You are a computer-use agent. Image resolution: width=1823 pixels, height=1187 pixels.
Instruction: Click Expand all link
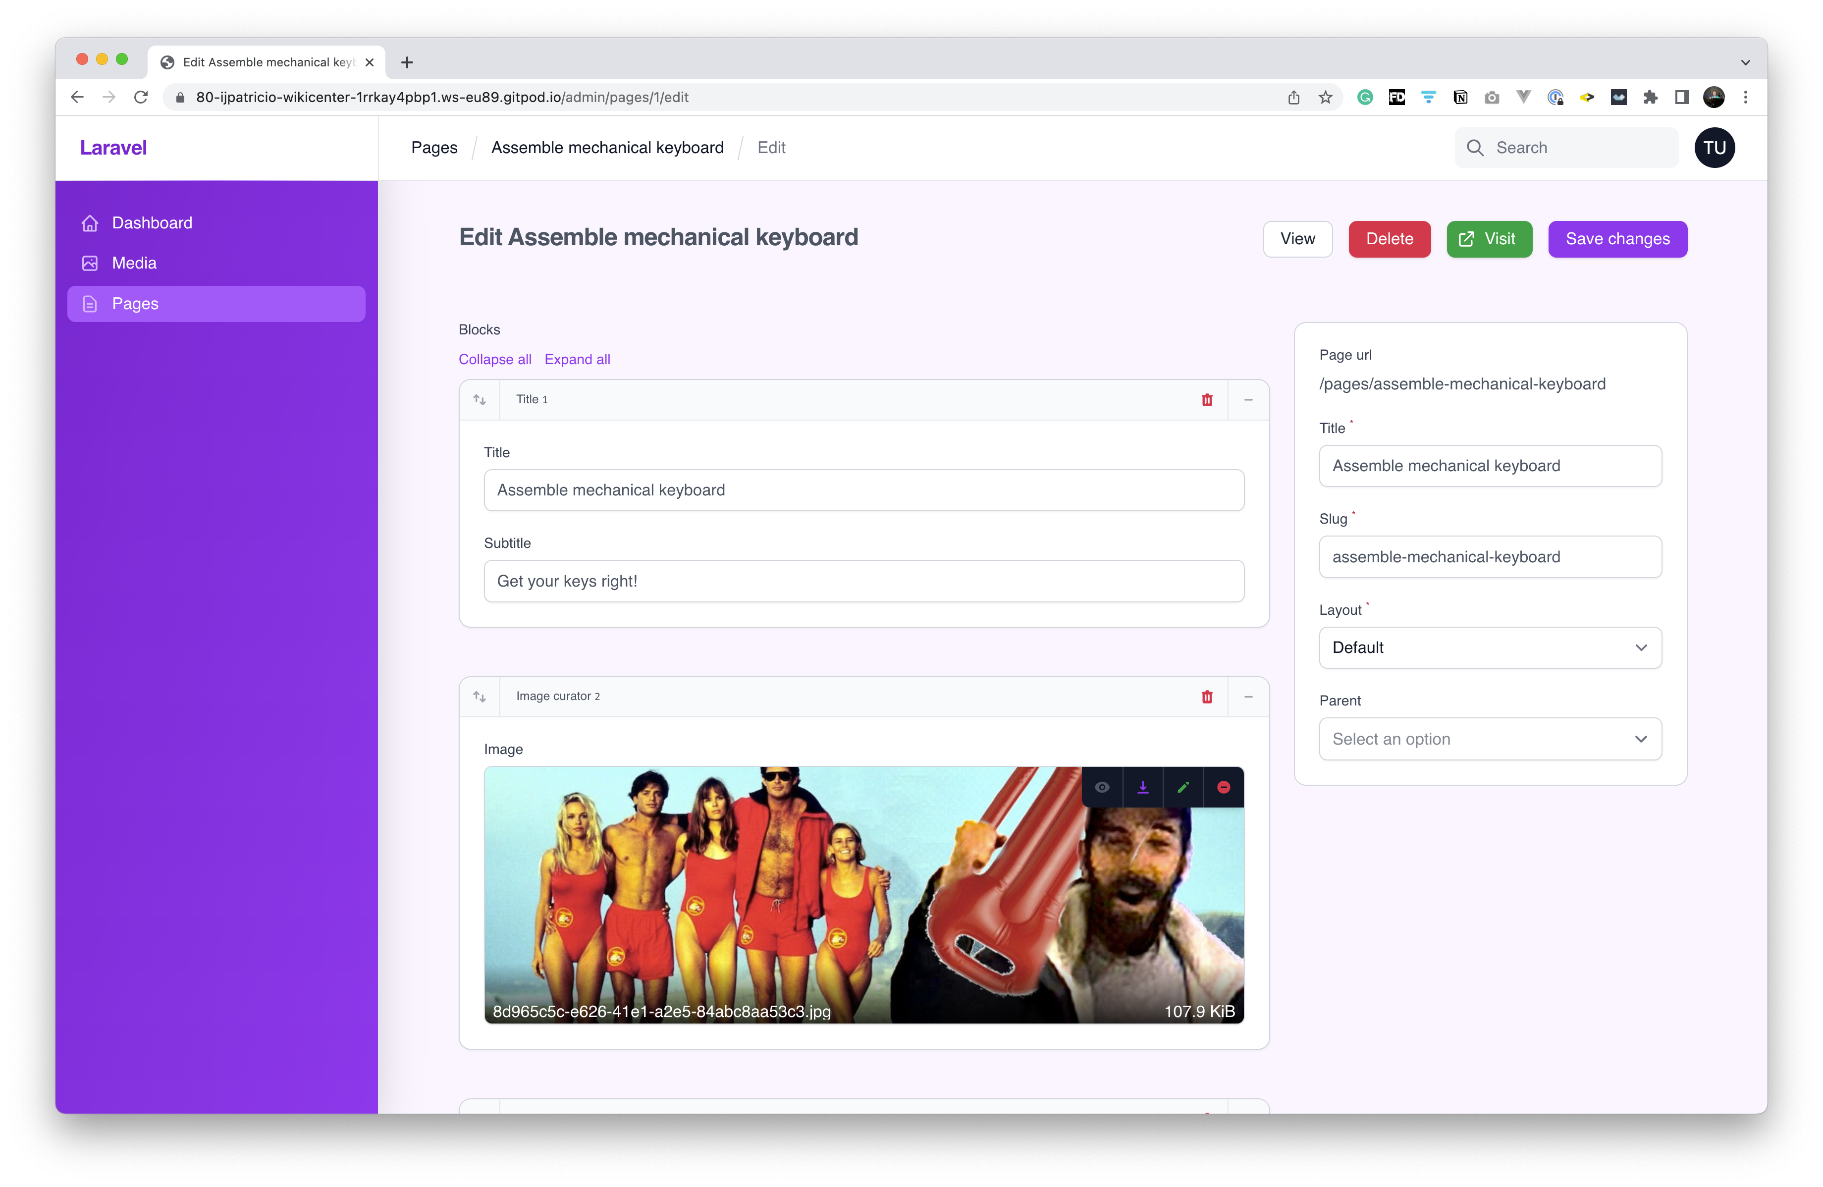point(577,359)
